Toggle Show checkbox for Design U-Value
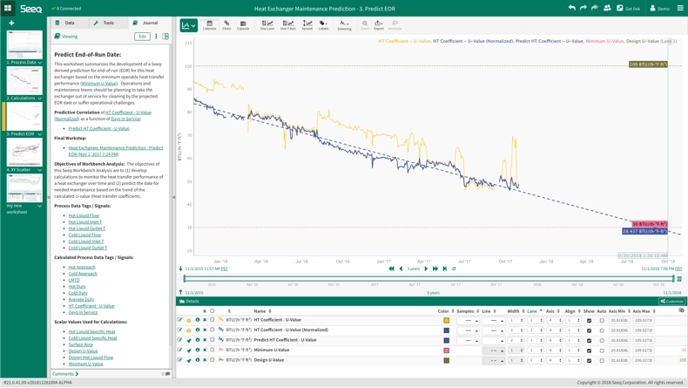Viewport: 688px width, 388px height. point(589,360)
